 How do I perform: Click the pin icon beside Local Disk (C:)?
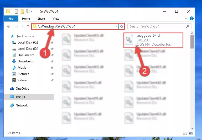tap(52, 42)
